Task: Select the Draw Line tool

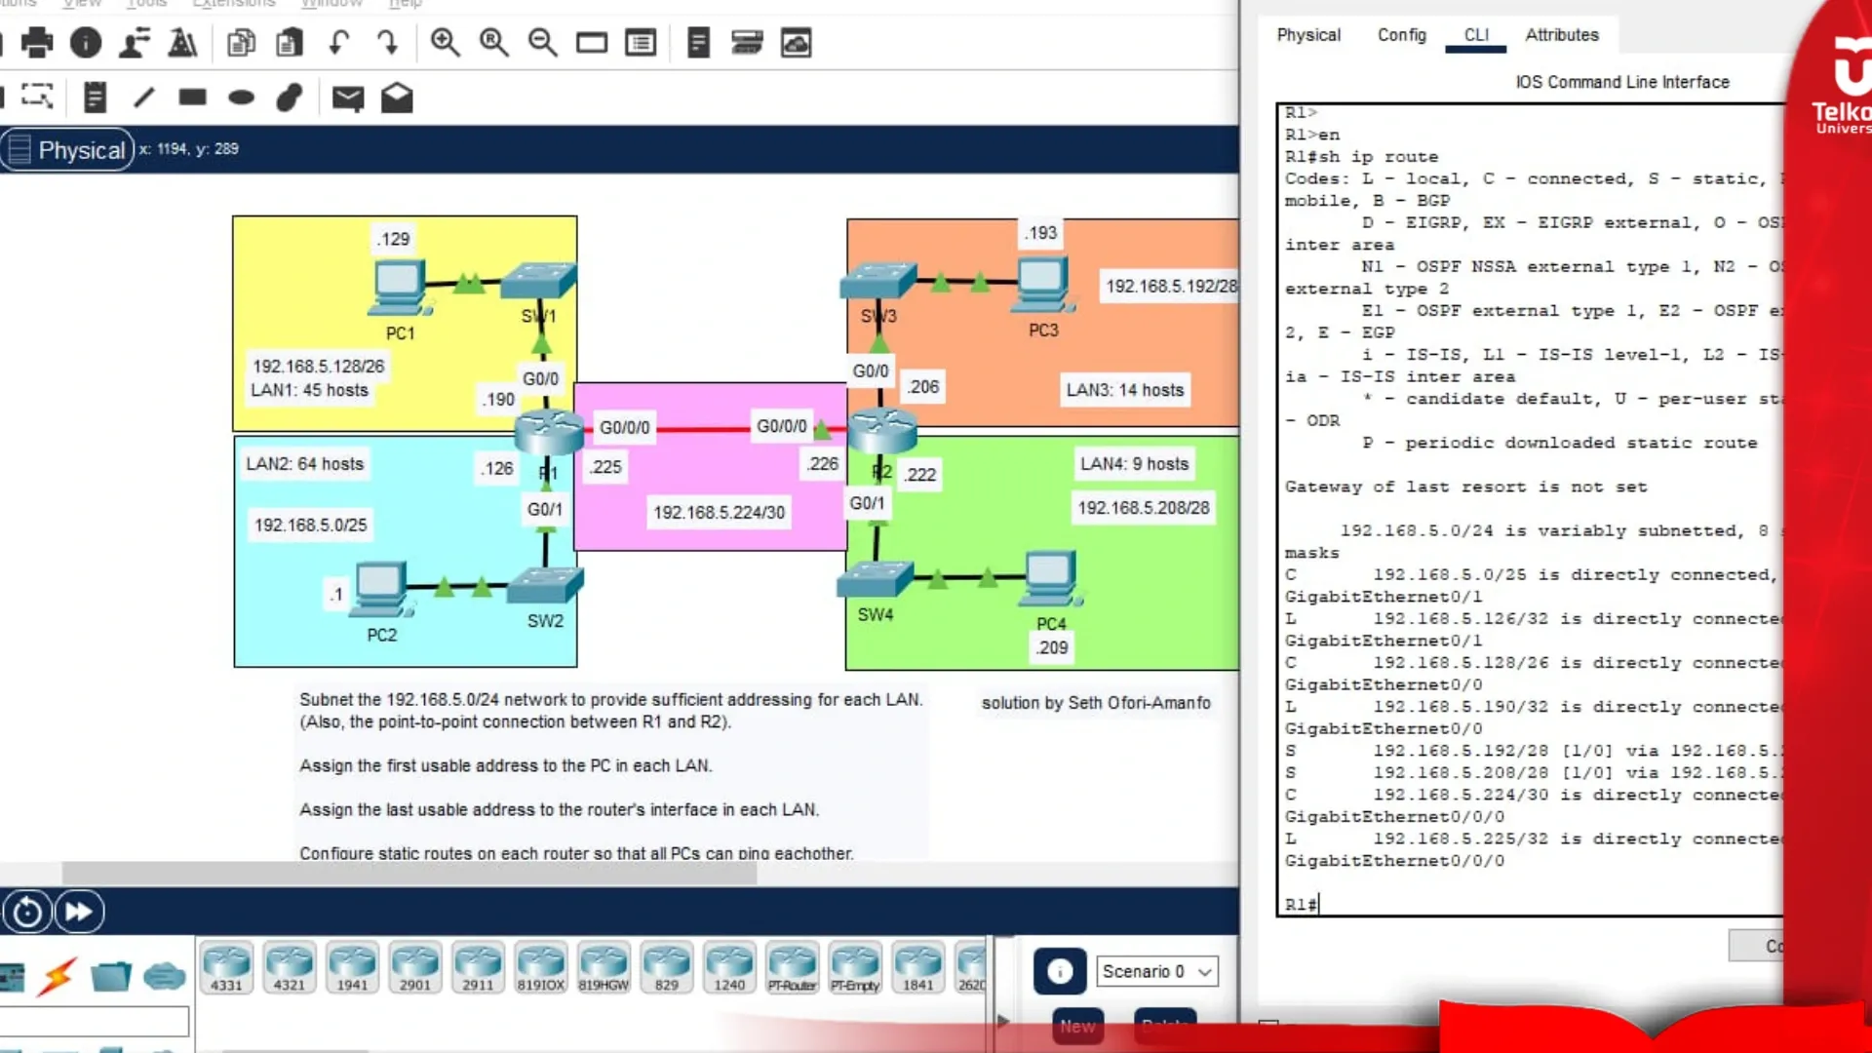Action: (x=143, y=97)
